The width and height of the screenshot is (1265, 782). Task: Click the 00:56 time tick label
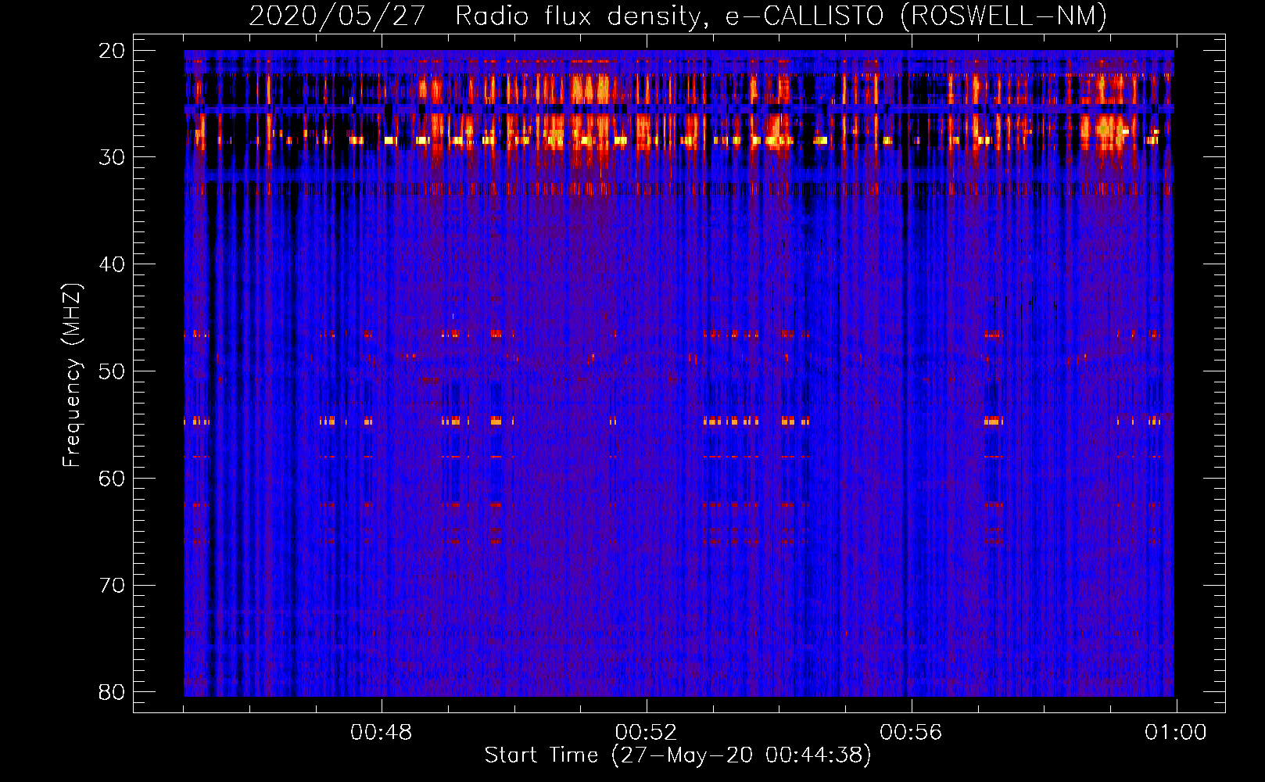(912, 733)
